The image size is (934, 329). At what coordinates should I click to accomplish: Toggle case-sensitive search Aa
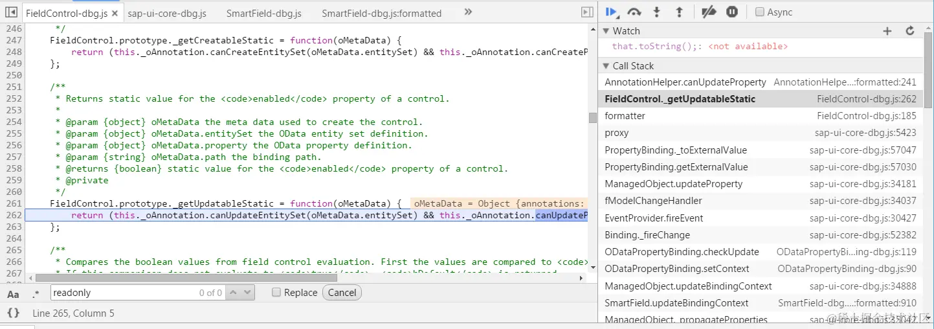pos(13,293)
